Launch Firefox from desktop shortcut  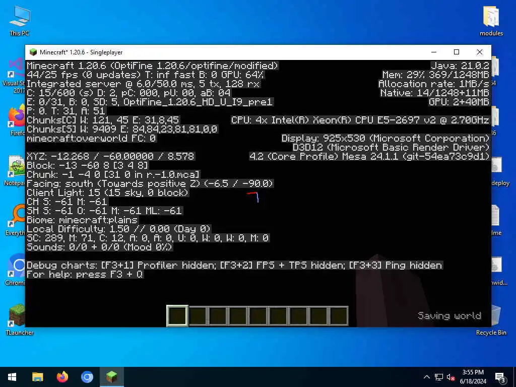pos(15,120)
